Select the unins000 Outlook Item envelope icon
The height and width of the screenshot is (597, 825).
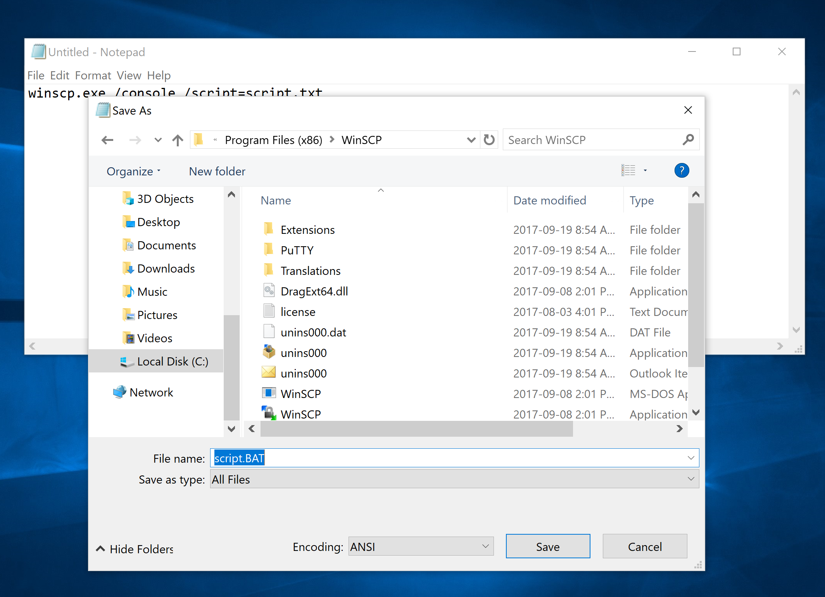[x=269, y=372]
